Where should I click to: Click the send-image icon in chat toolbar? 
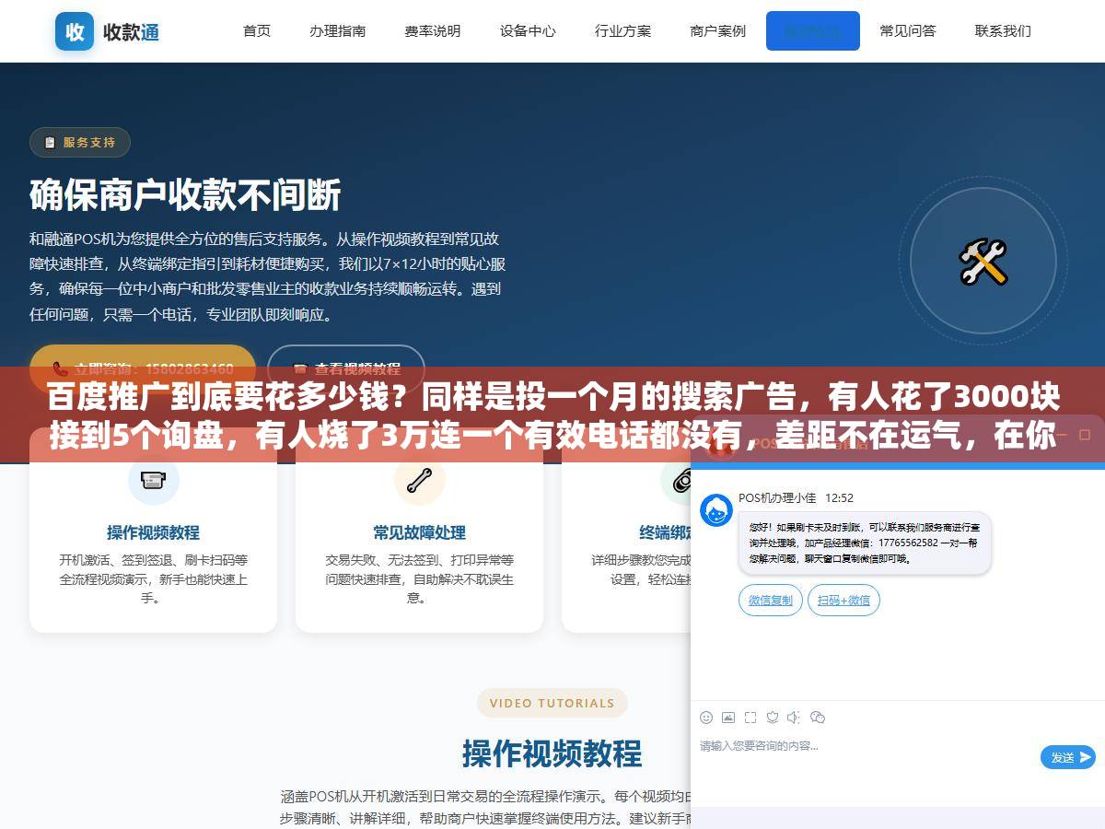(x=728, y=718)
